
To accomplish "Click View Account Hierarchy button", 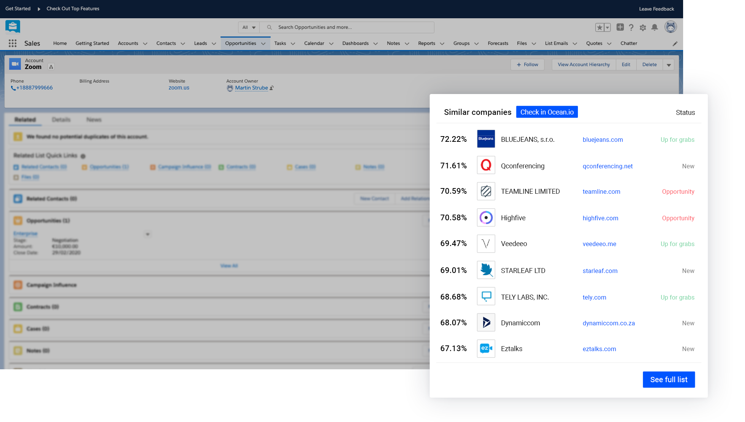I will [584, 65].
